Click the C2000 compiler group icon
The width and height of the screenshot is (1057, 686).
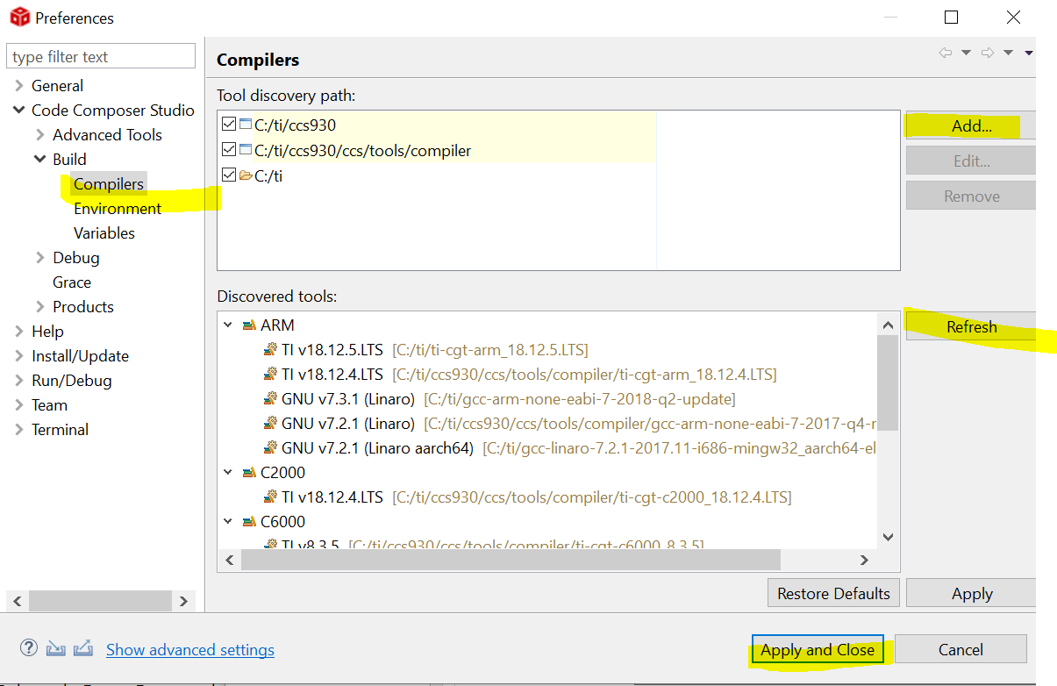click(249, 473)
